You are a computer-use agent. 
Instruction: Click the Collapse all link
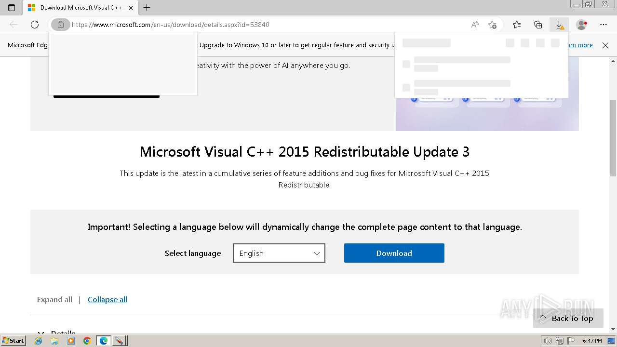pyautogui.click(x=107, y=300)
